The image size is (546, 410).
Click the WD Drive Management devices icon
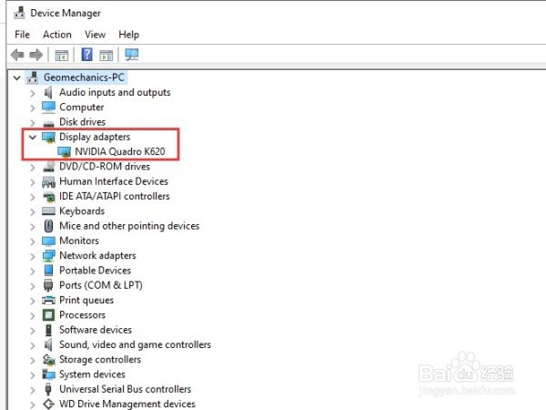(48, 404)
